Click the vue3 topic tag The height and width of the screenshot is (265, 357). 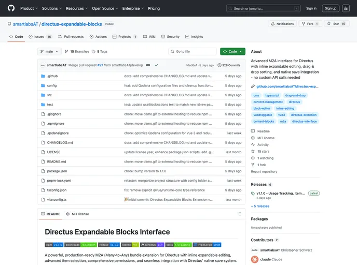pyautogui.click(x=281, y=115)
